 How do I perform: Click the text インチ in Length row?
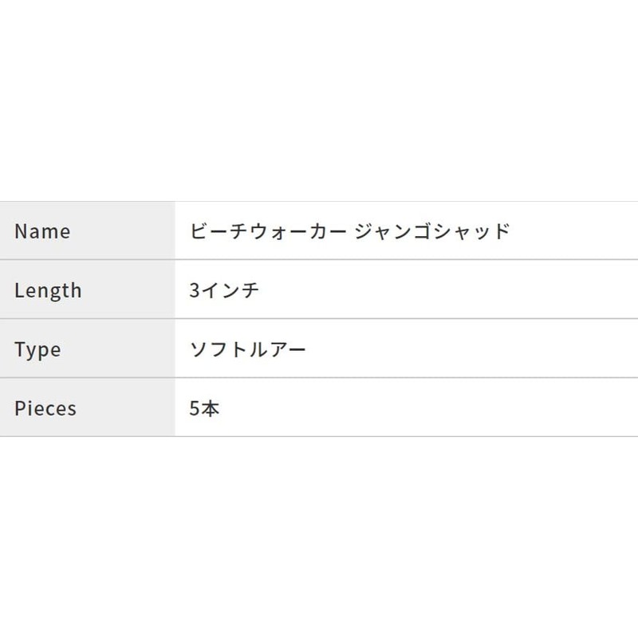click(230, 290)
